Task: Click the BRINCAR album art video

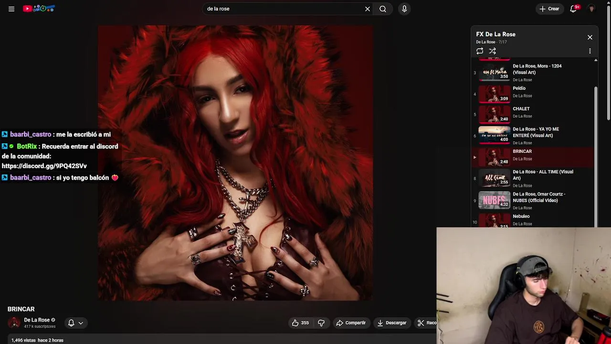Action: pos(235,163)
